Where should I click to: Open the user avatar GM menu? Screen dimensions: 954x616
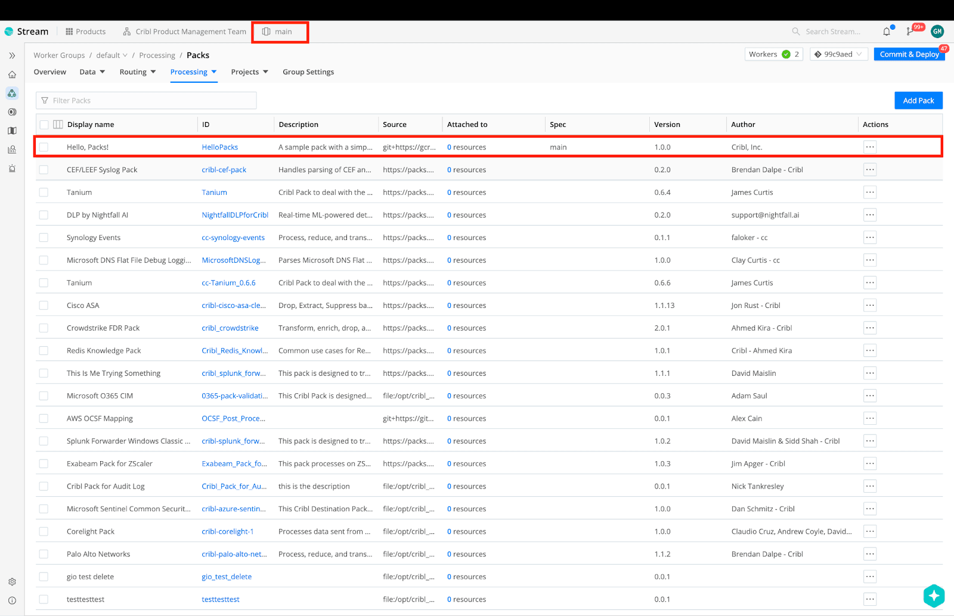tap(937, 32)
